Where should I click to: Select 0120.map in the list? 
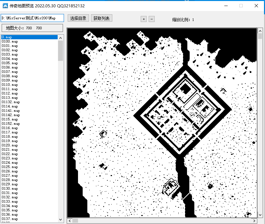click(29, 145)
